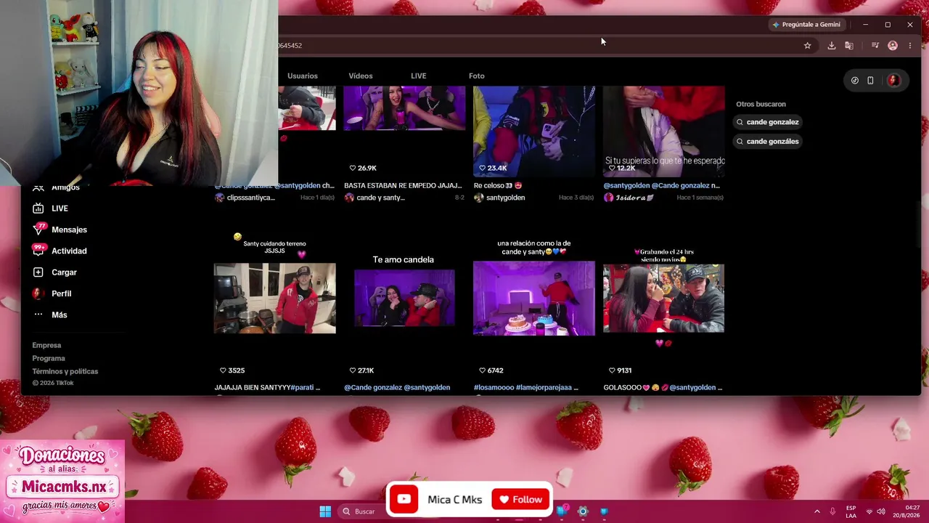Open the Más three-dots menu
The height and width of the screenshot is (523, 929).
38,315
